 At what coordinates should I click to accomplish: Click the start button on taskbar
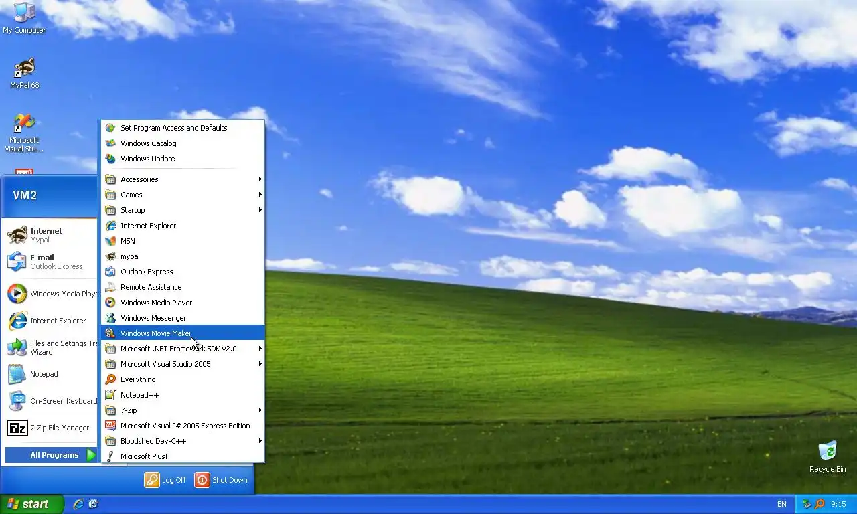(x=32, y=504)
